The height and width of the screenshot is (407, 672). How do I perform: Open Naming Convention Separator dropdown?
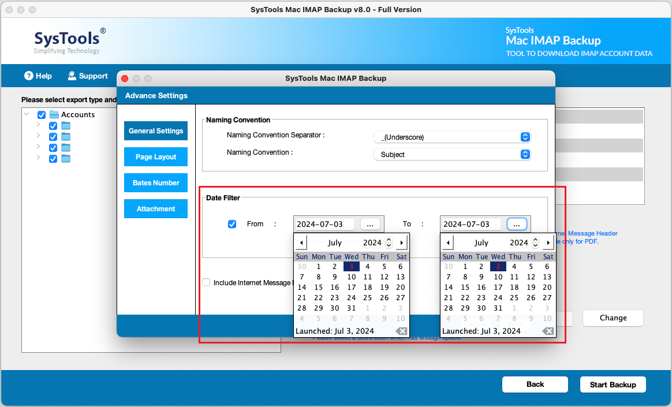452,137
